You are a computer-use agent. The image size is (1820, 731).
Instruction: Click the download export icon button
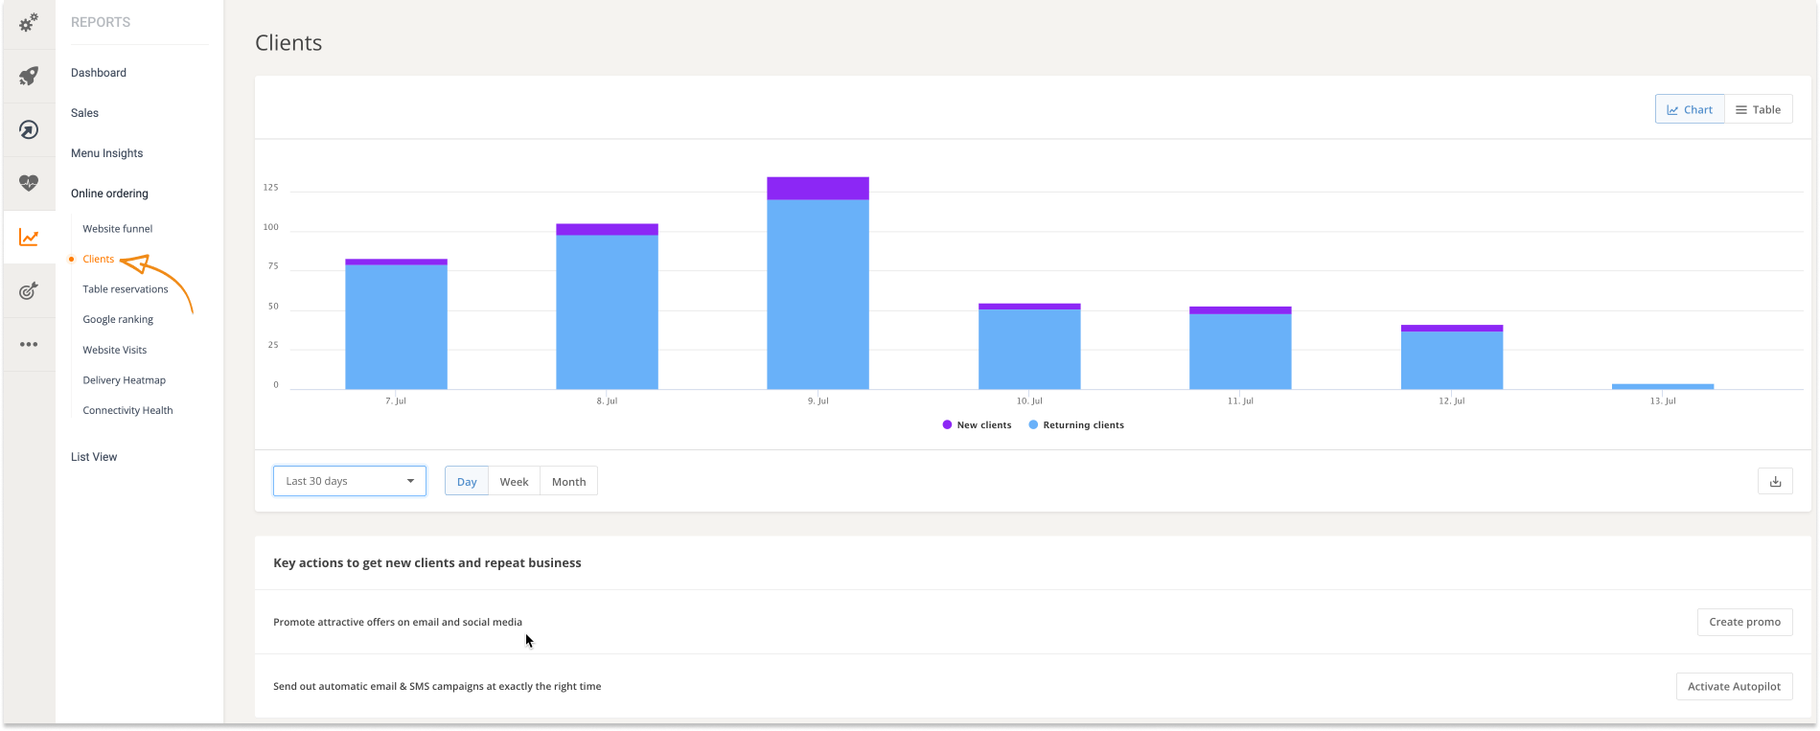[x=1775, y=482]
